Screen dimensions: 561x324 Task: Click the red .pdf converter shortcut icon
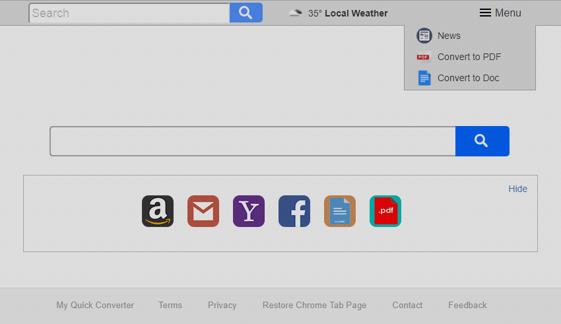(x=385, y=211)
